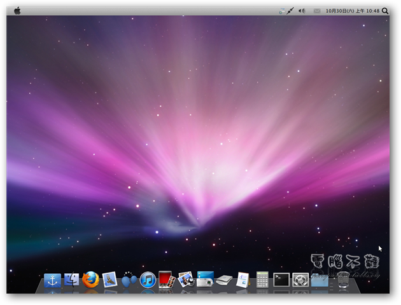The width and height of the screenshot is (401, 305).
Task: Open the Trash can in dock
Action: 341,280
